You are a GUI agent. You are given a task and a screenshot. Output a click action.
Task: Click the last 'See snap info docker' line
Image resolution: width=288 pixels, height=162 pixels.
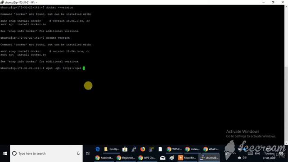coord(40,61)
